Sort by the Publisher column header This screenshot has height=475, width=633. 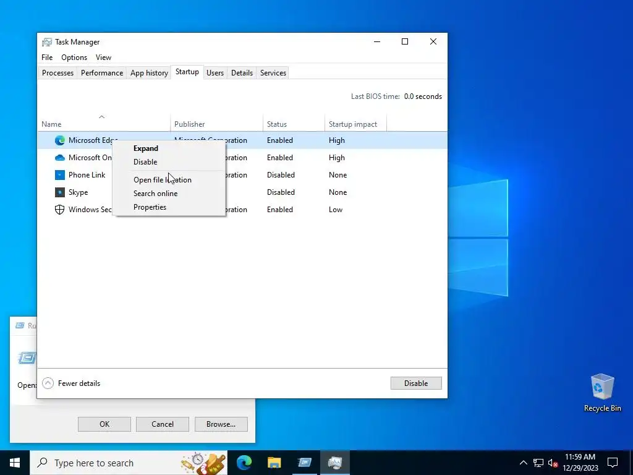[217, 122]
